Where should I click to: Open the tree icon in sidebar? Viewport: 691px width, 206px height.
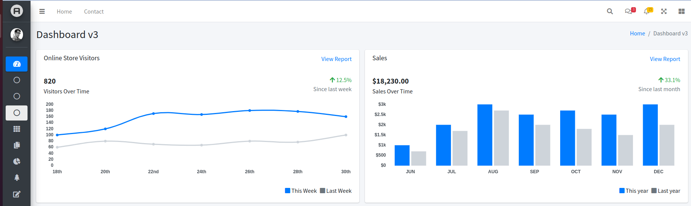click(x=17, y=178)
